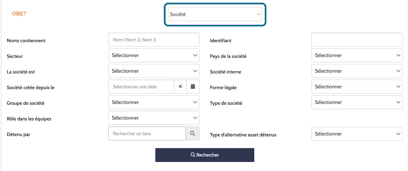Image resolution: width=408 pixels, height=171 pixels.
Task: Clear the Société créée depuis le date
Action: [x=180, y=87]
